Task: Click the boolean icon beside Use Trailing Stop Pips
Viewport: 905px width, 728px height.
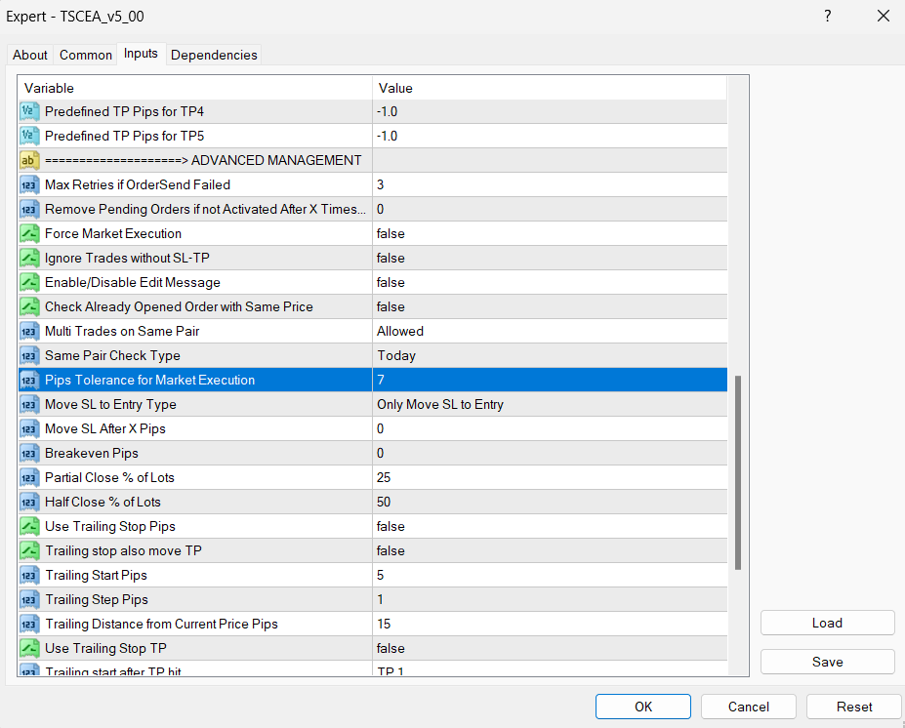Action: click(28, 526)
